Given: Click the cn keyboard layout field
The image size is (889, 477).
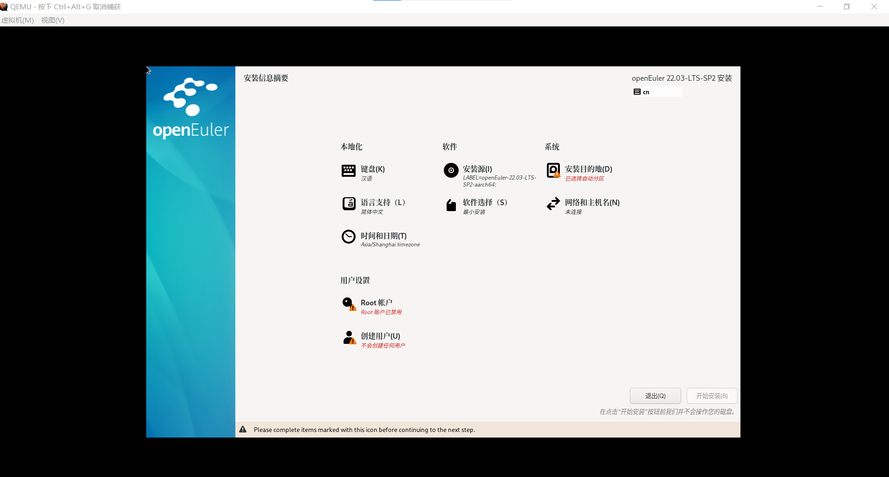Looking at the screenshot, I should 657,92.
